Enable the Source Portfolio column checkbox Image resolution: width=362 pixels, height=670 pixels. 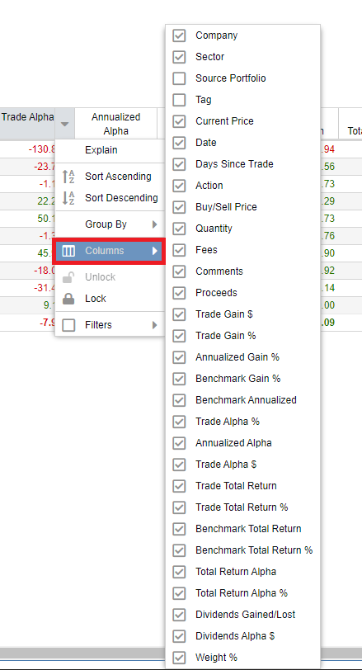point(179,78)
